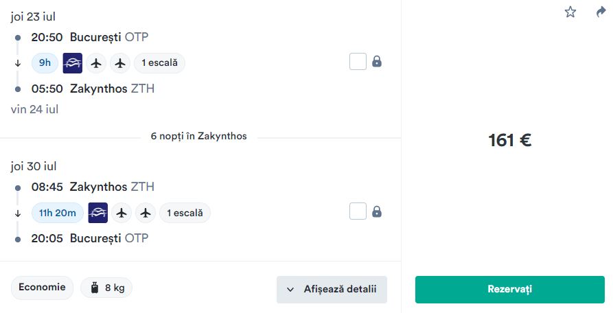Click the airline logo on outbound flight
613x313 pixels.
point(73,63)
